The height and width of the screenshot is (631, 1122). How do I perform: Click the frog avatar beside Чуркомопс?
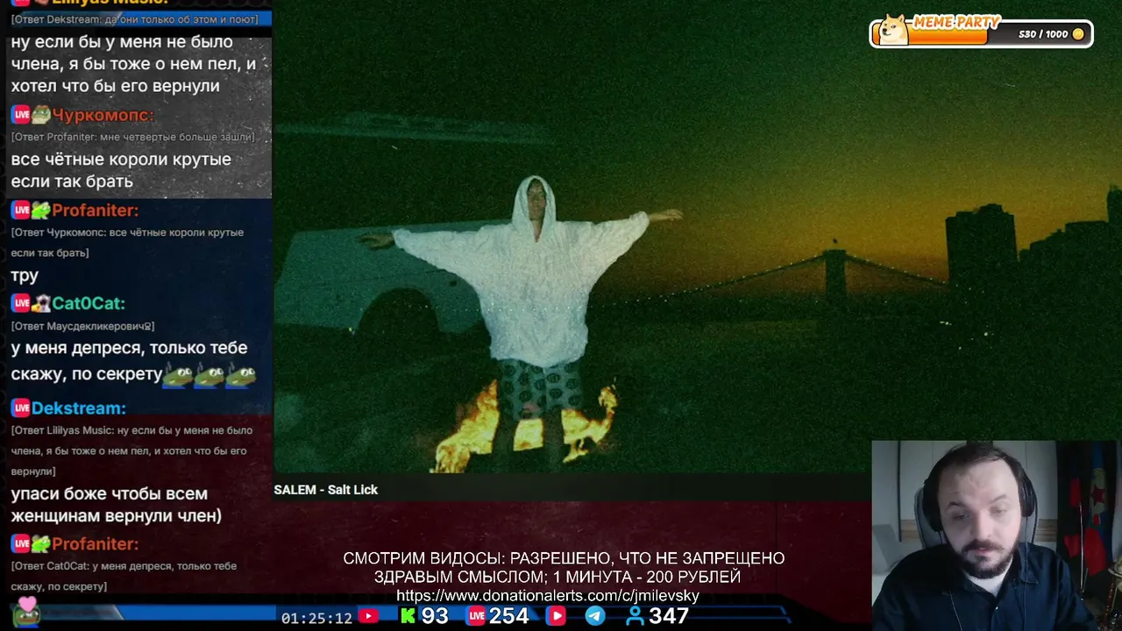[41, 115]
